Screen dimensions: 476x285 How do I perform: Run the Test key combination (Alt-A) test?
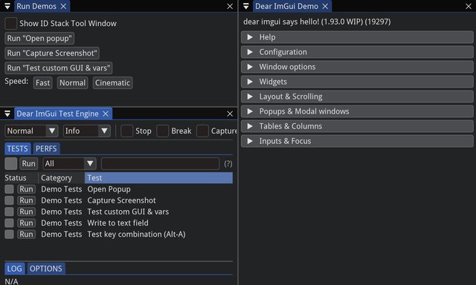tap(27, 234)
